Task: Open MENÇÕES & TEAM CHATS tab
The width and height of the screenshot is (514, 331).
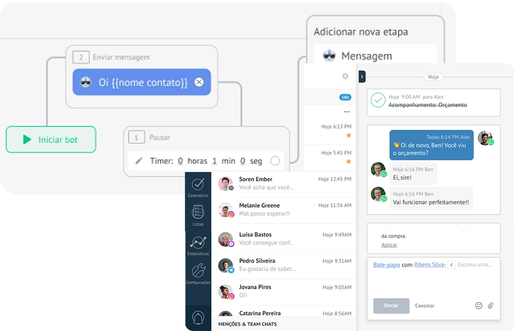Action: click(x=247, y=324)
